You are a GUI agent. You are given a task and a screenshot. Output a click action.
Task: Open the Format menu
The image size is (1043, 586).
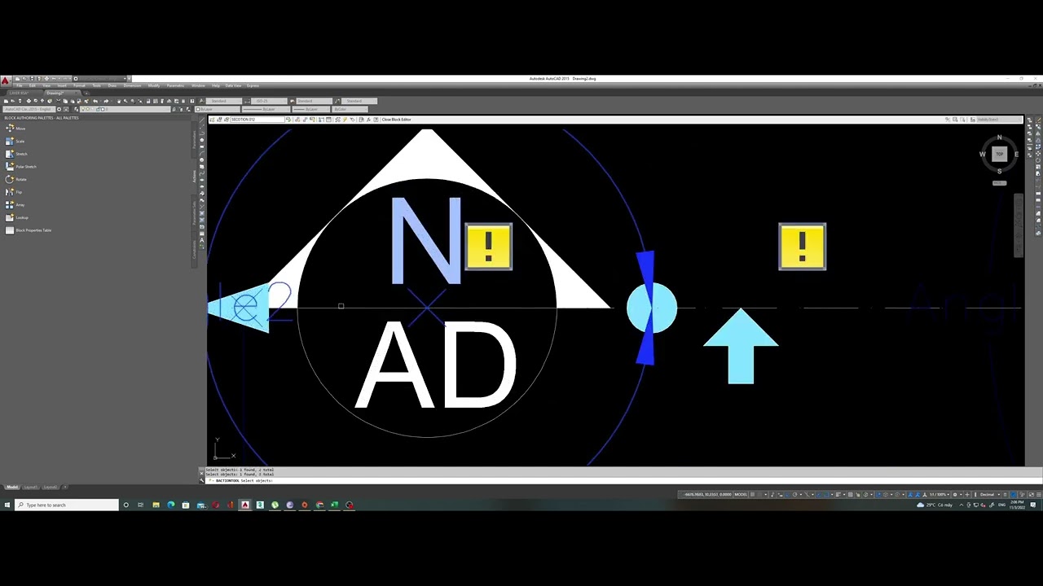coord(79,85)
